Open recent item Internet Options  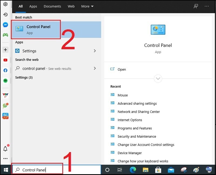[130, 120]
